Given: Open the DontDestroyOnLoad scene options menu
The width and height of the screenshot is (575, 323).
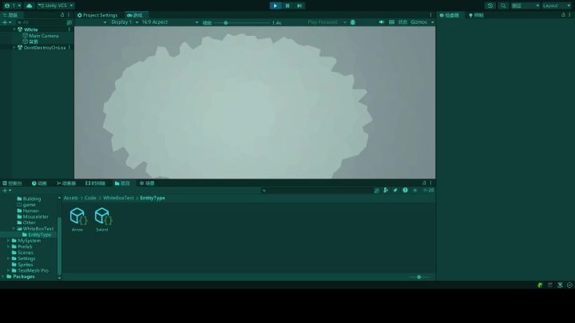Looking at the screenshot, I should point(69,47).
